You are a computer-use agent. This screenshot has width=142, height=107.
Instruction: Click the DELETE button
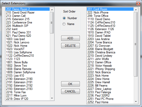70,46
